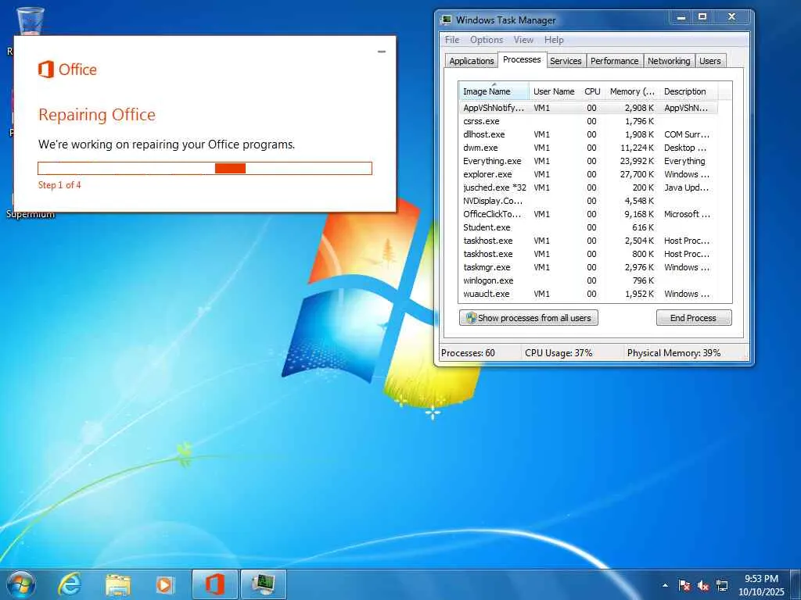Click the Processes: 60 status entry
801x600 pixels.
click(x=468, y=352)
